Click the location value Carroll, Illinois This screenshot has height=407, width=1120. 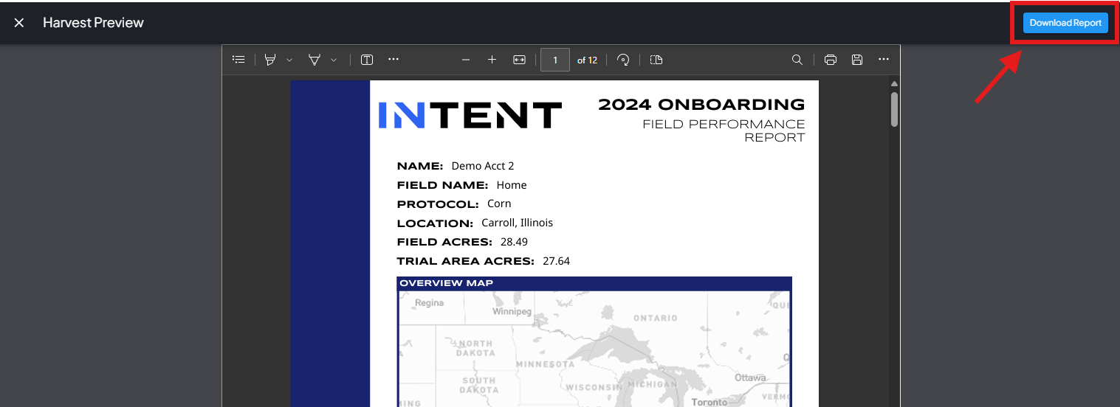[518, 223]
